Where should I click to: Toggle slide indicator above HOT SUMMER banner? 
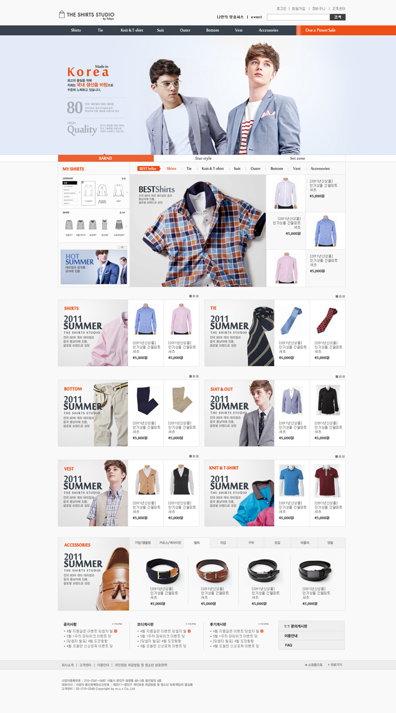tap(122, 247)
